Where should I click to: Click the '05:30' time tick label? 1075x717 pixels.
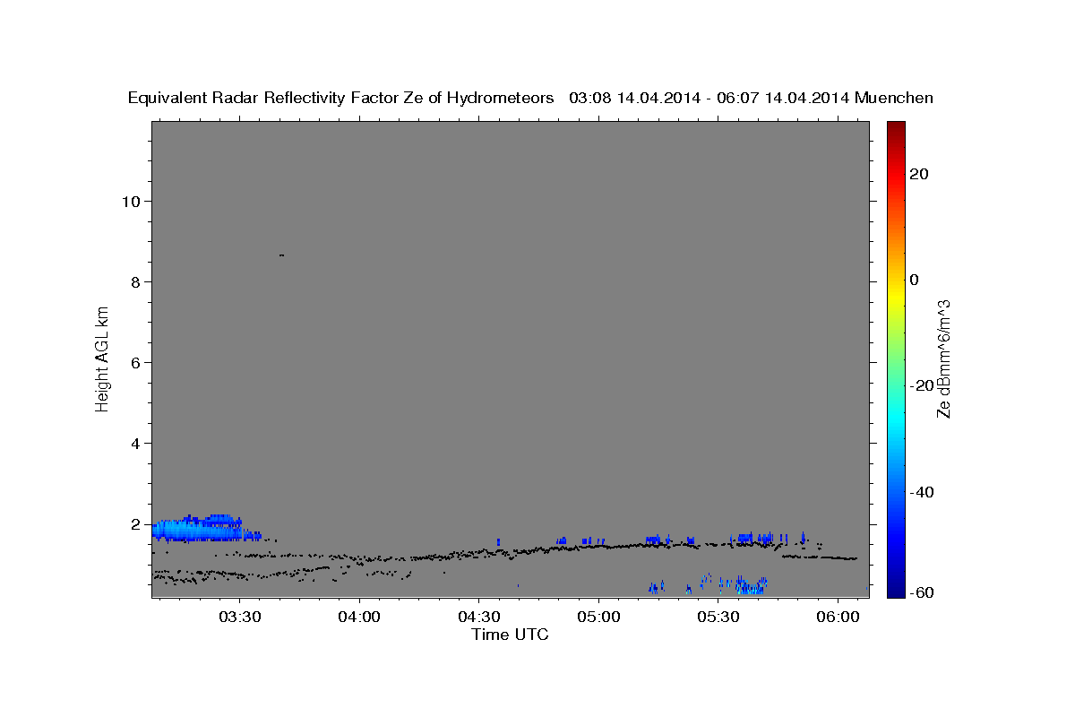tap(718, 618)
